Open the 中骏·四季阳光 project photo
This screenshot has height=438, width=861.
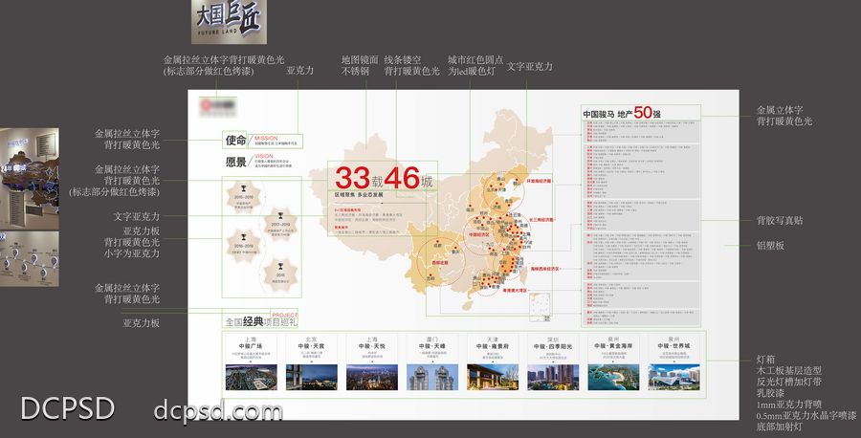553,377
